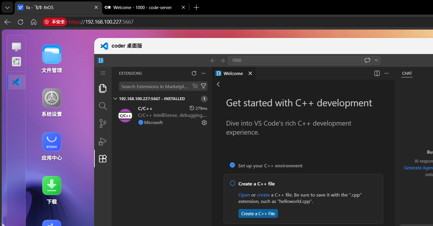433x226 pixels.
Task: Click the Create a C++ File button
Action: click(x=258, y=213)
